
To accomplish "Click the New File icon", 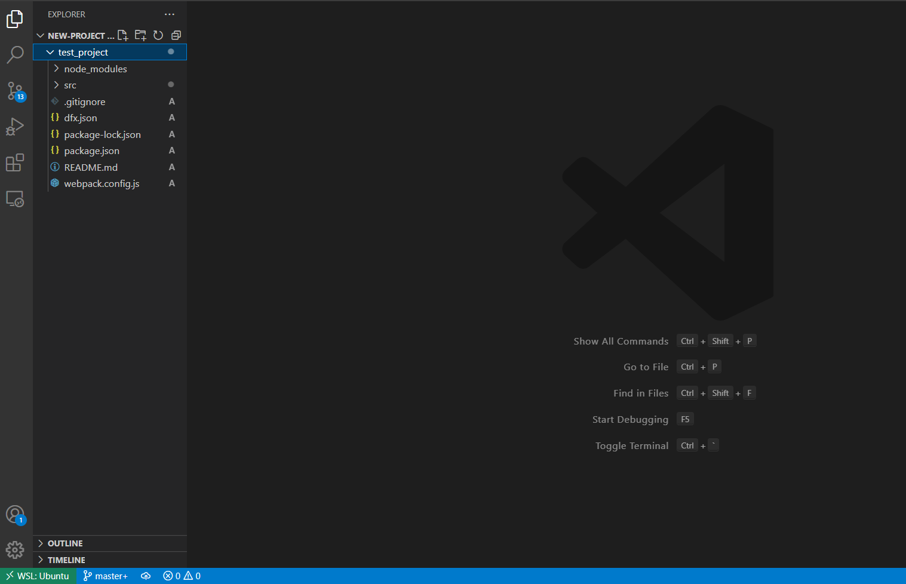I will pyautogui.click(x=123, y=35).
